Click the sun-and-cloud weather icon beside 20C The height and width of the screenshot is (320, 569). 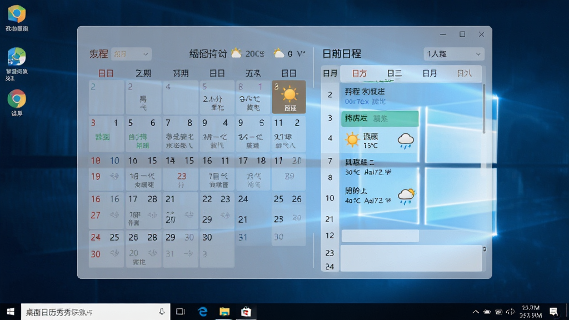coord(236,53)
